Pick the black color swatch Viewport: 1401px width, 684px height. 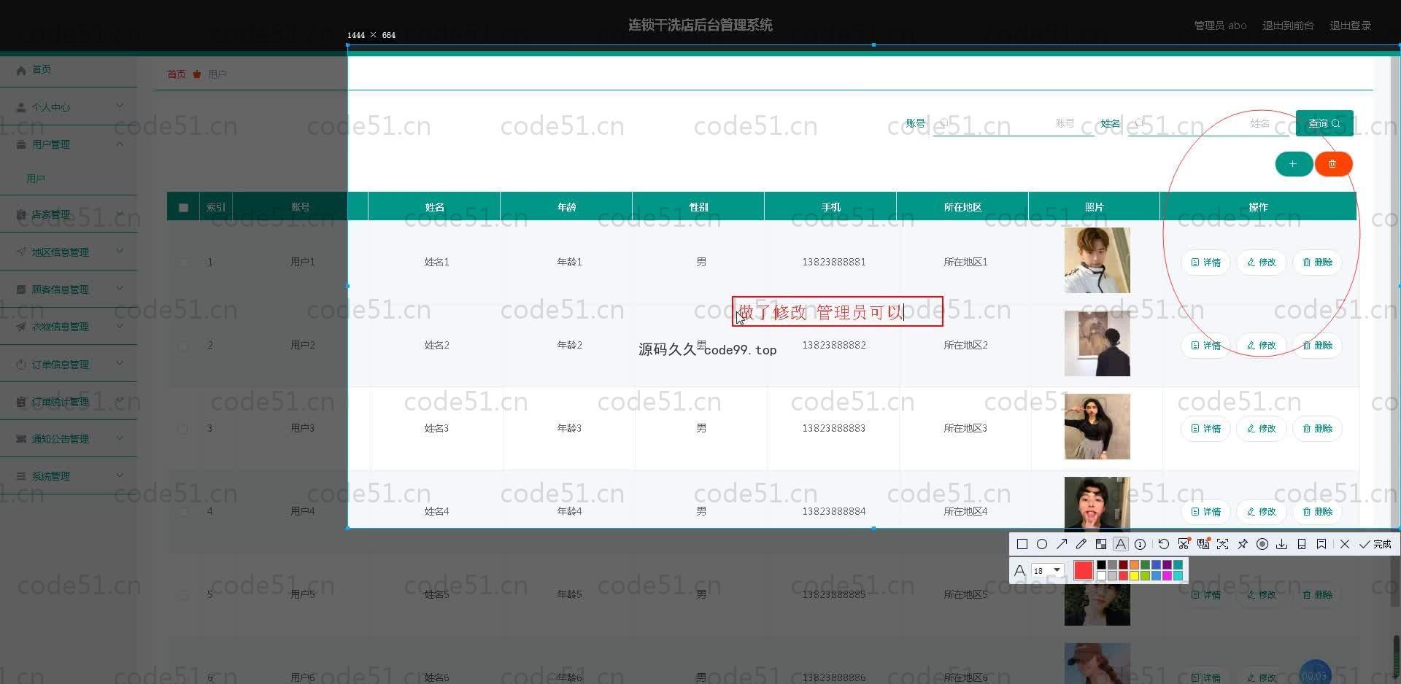click(x=1101, y=565)
